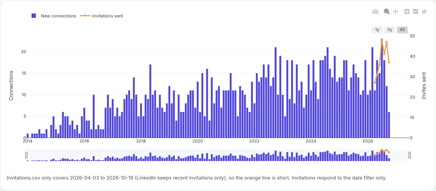Click the 2026 x-axis label
Image resolution: width=436 pixels, height=191 pixels.
(x=368, y=141)
